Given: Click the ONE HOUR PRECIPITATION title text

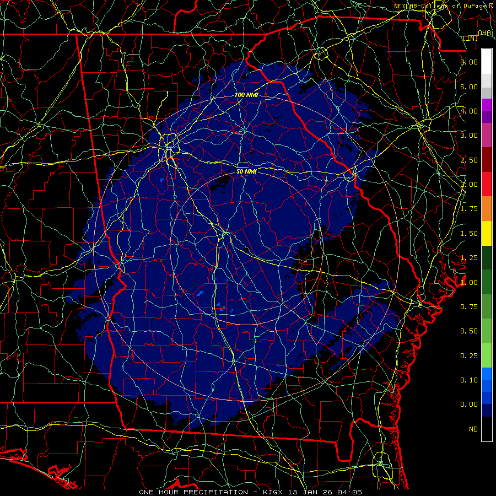Looking at the screenshot, I should (x=193, y=492).
